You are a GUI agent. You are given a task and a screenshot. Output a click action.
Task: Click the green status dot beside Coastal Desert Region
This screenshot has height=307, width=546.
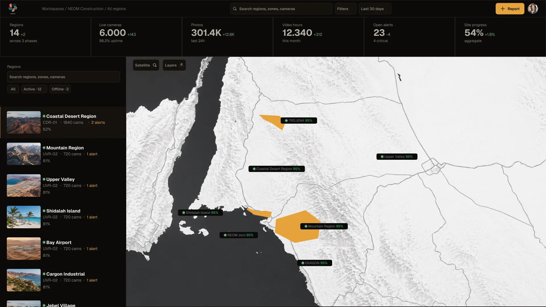(44, 116)
